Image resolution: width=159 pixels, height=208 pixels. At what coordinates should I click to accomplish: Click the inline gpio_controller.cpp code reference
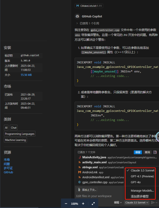coord(105,30)
